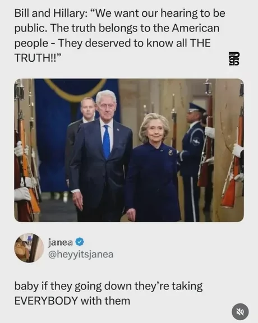This screenshot has height=323, width=258.
Task: Select the display name janea
Action: tap(61, 242)
